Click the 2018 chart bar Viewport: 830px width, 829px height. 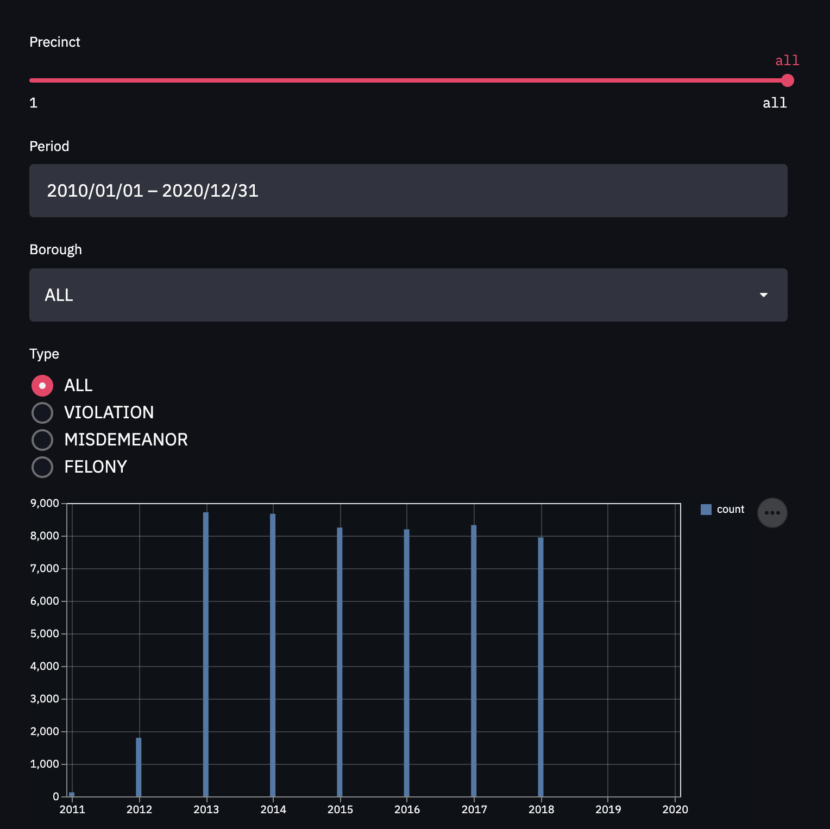coord(540,666)
